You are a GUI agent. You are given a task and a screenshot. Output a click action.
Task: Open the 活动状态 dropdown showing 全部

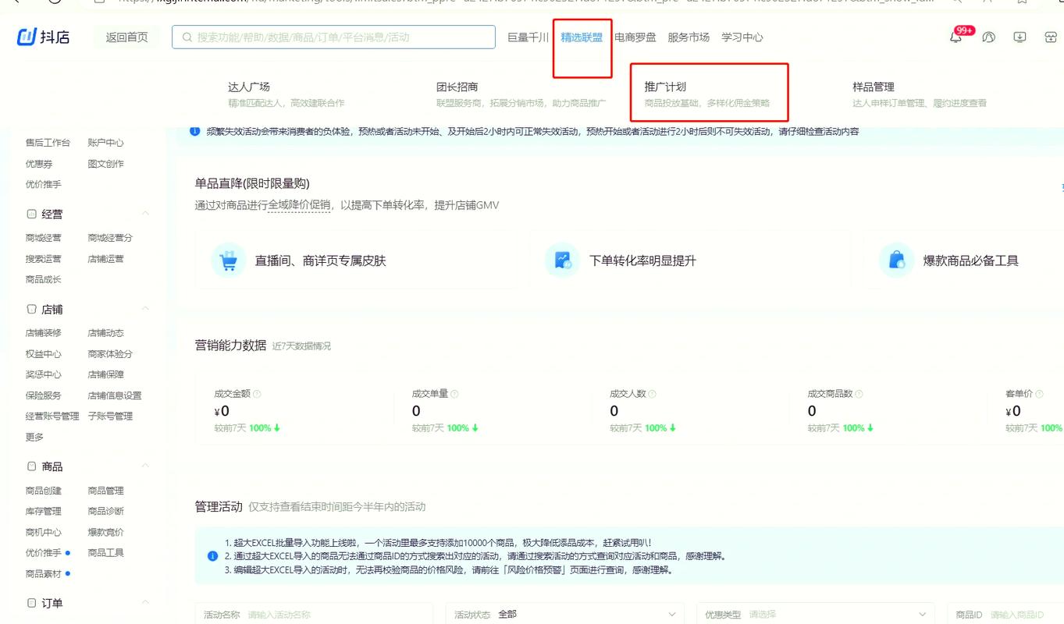564,615
